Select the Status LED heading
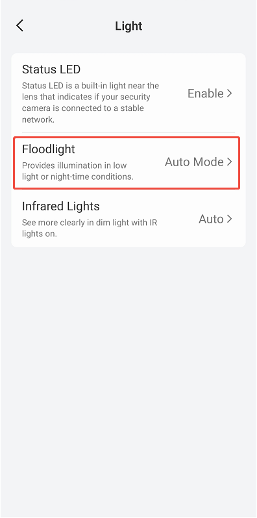 51,69
